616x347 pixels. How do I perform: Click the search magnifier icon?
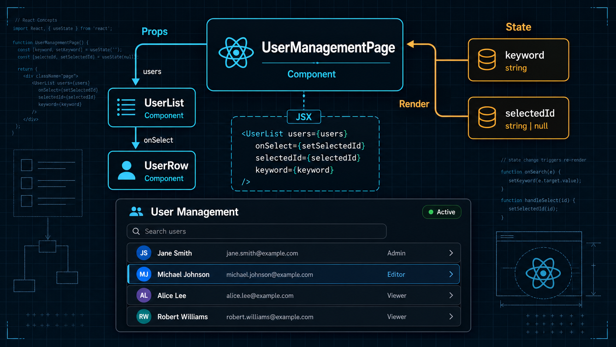136,231
